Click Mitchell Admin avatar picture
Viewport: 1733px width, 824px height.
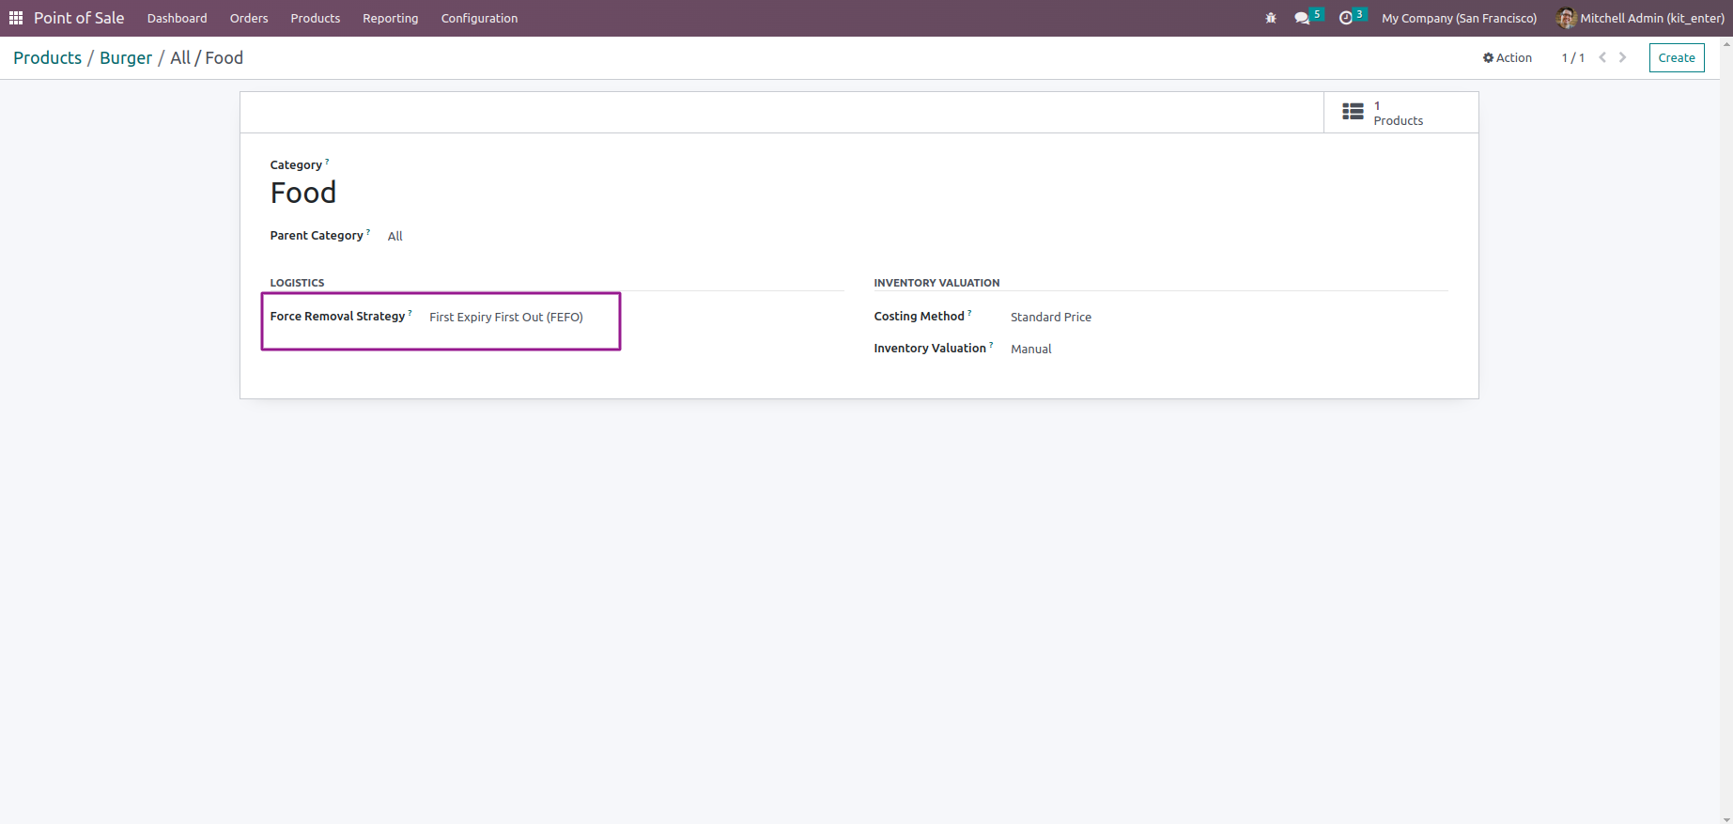(x=1566, y=18)
